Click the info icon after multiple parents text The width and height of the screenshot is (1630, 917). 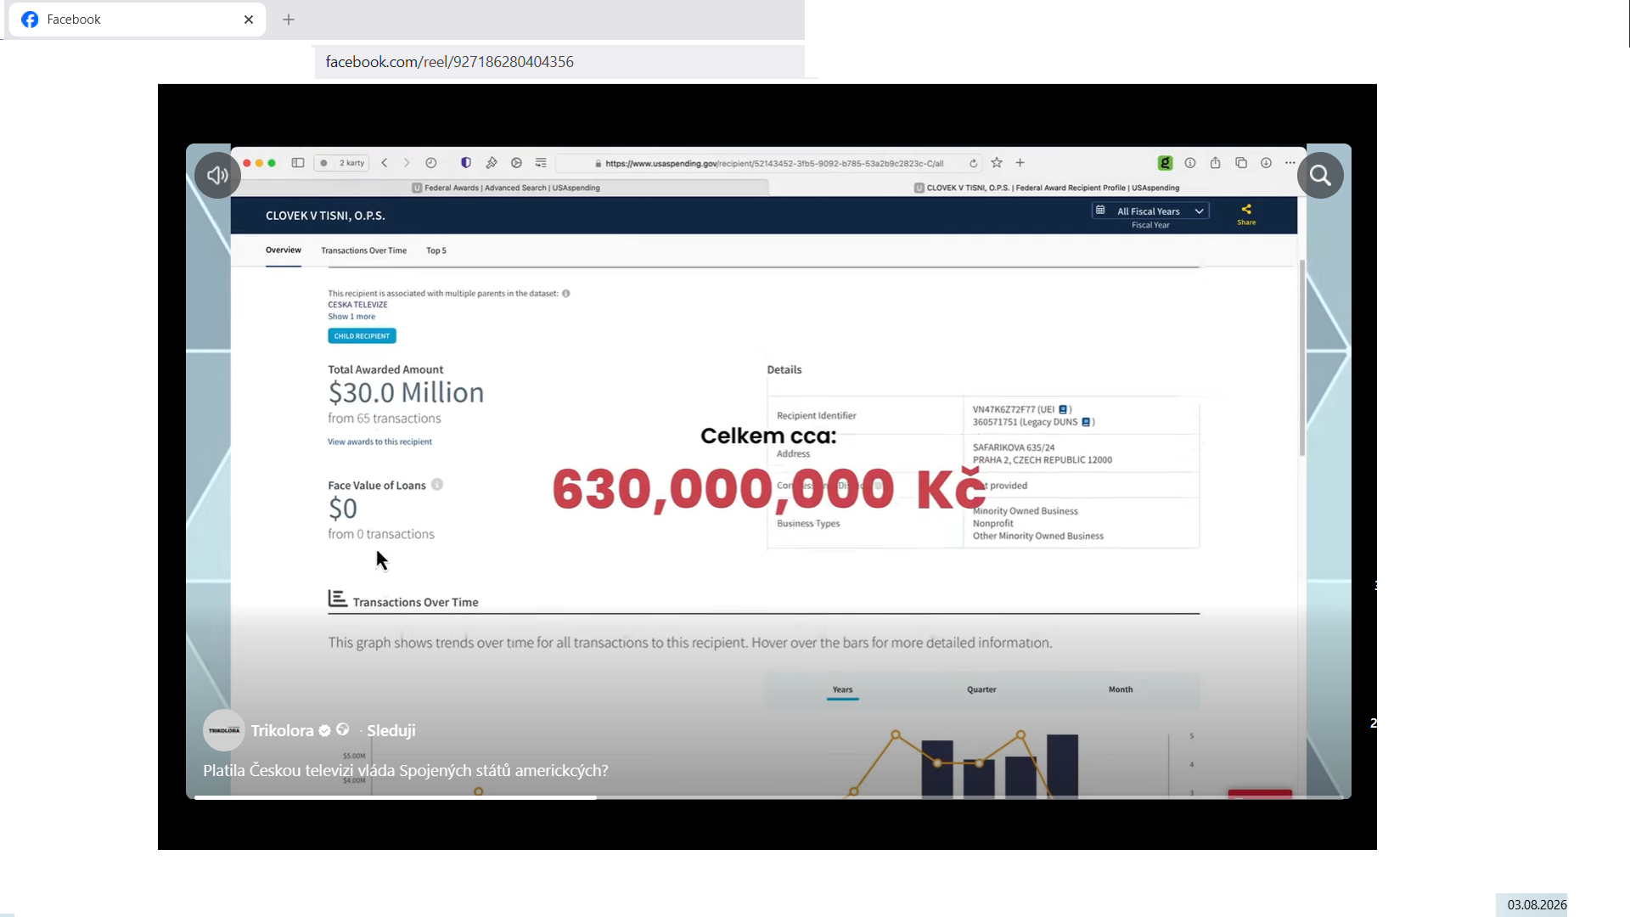tap(566, 294)
